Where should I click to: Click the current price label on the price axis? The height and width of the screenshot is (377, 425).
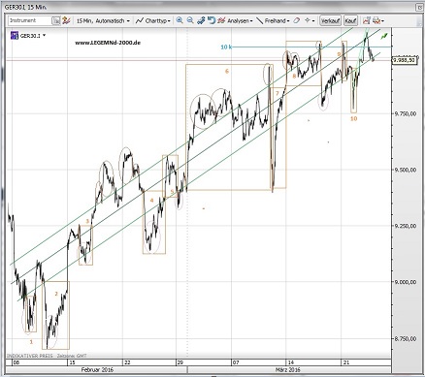click(x=404, y=60)
